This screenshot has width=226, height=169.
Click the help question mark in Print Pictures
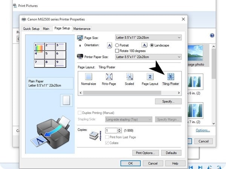pyautogui.click(x=212, y=35)
